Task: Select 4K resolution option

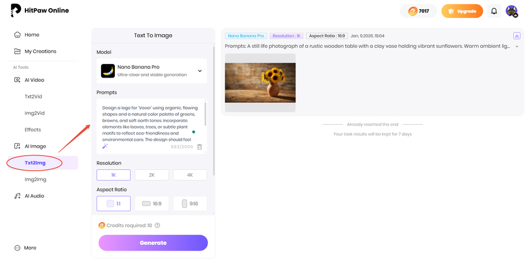Action: click(x=190, y=175)
